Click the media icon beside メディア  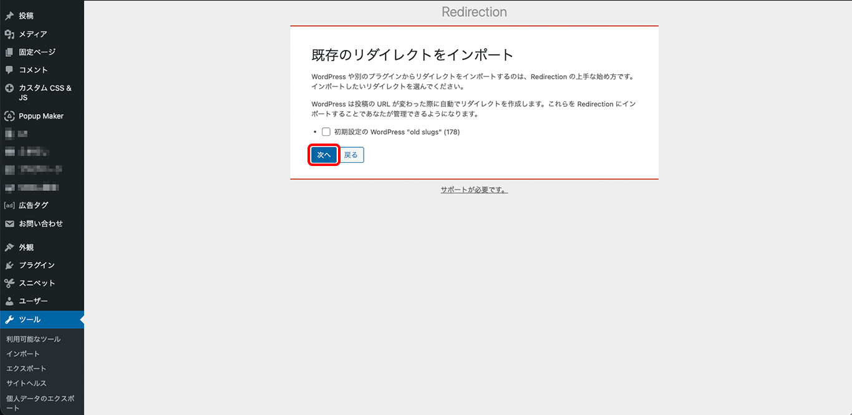coord(9,34)
